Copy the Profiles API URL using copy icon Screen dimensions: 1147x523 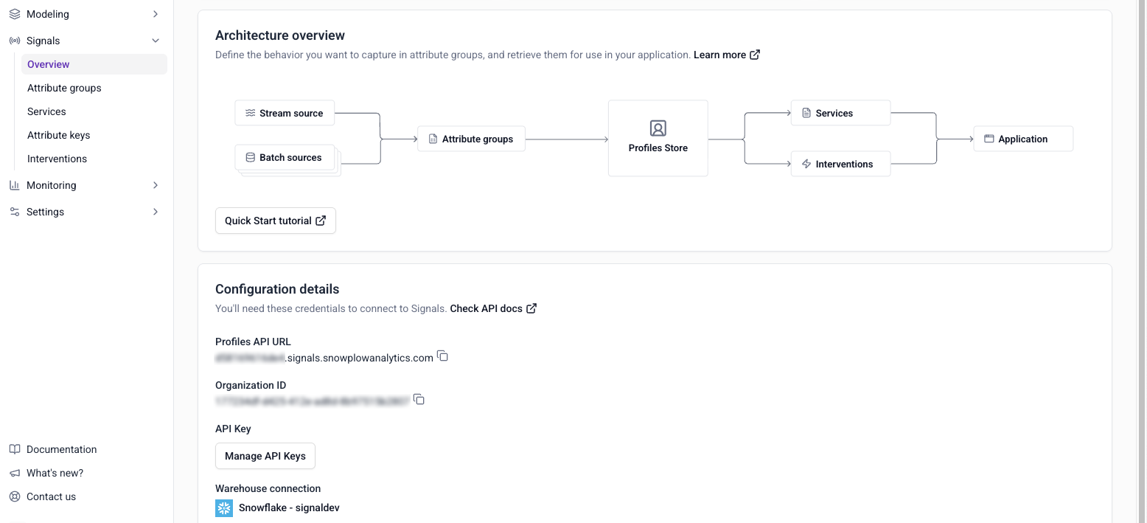(x=442, y=356)
